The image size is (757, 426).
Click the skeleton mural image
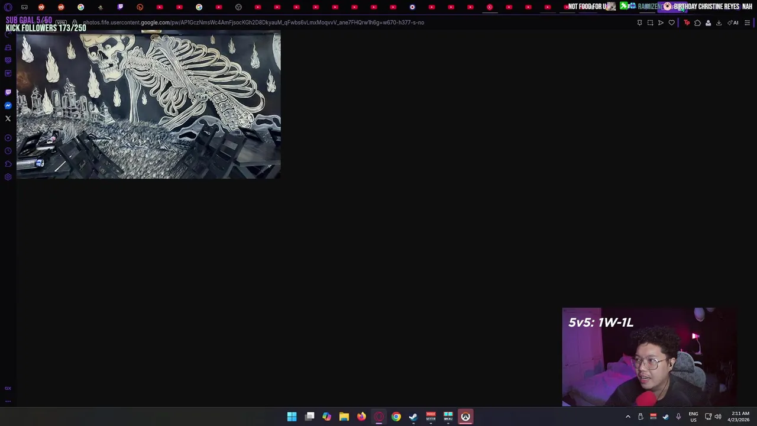tap(148, 105)
